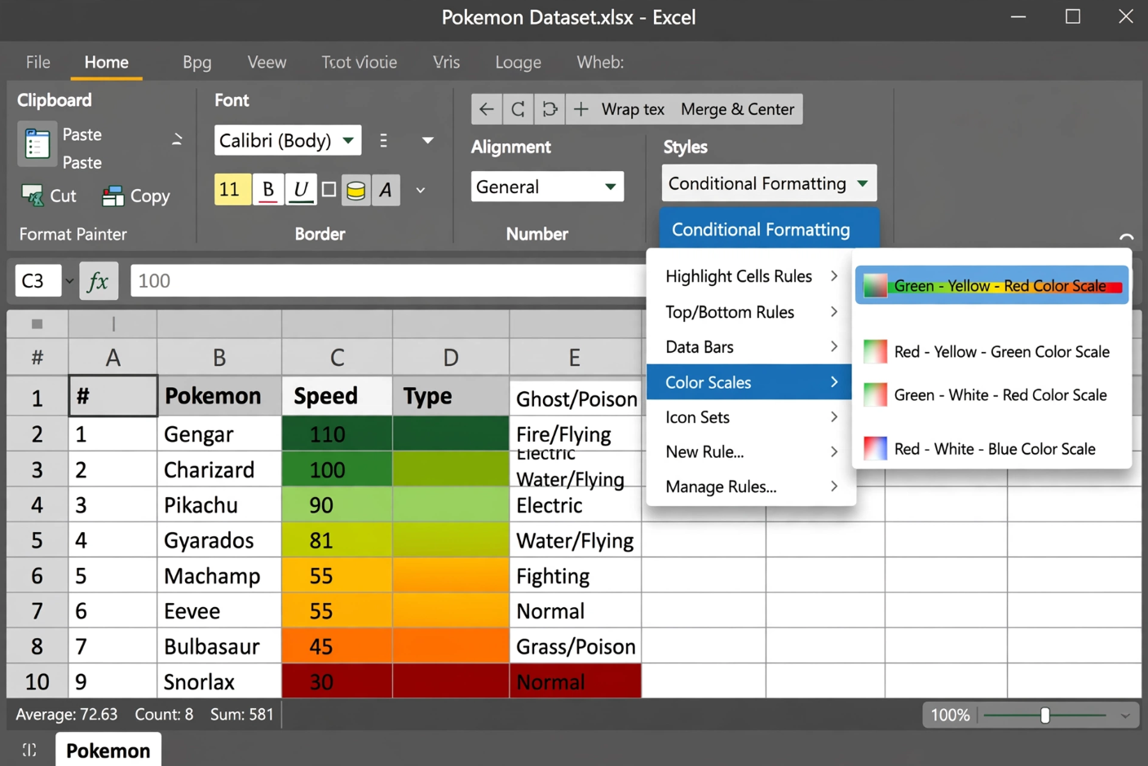Click Merge & Center button
Viewport: 1148px width, 766px height.
coord(737,109)
